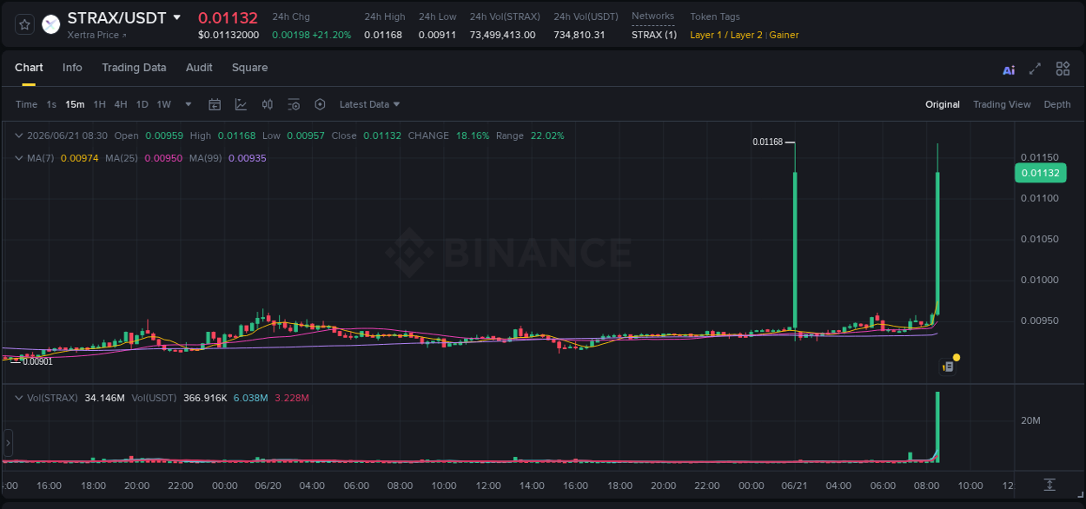Click the Layer 1 / Layer 2 token tag

[x=726, y=35]
